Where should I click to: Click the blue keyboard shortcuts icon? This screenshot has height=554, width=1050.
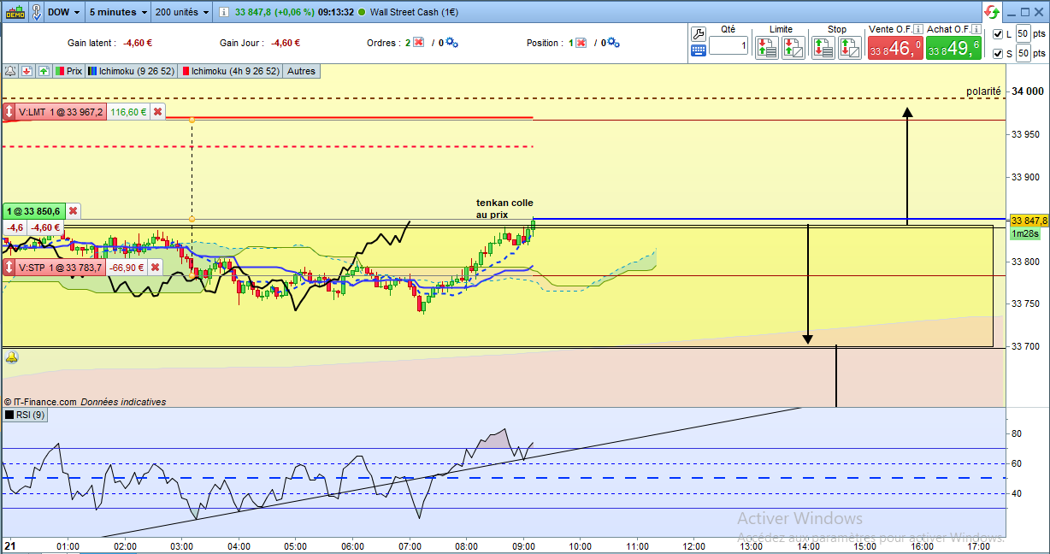pos(698,50)
